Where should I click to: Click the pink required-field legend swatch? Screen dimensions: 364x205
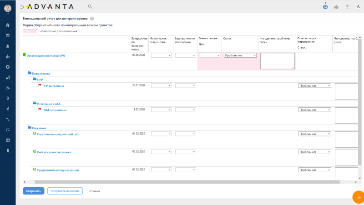pos(30,31)
